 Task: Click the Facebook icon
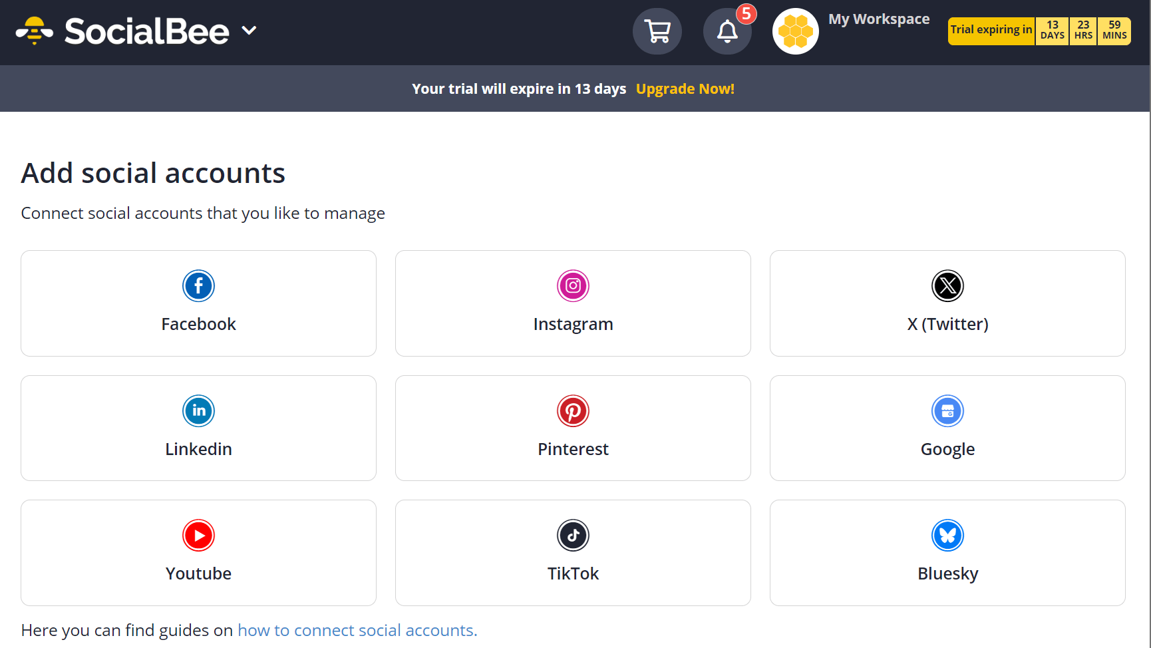click(x=198, y=286)
